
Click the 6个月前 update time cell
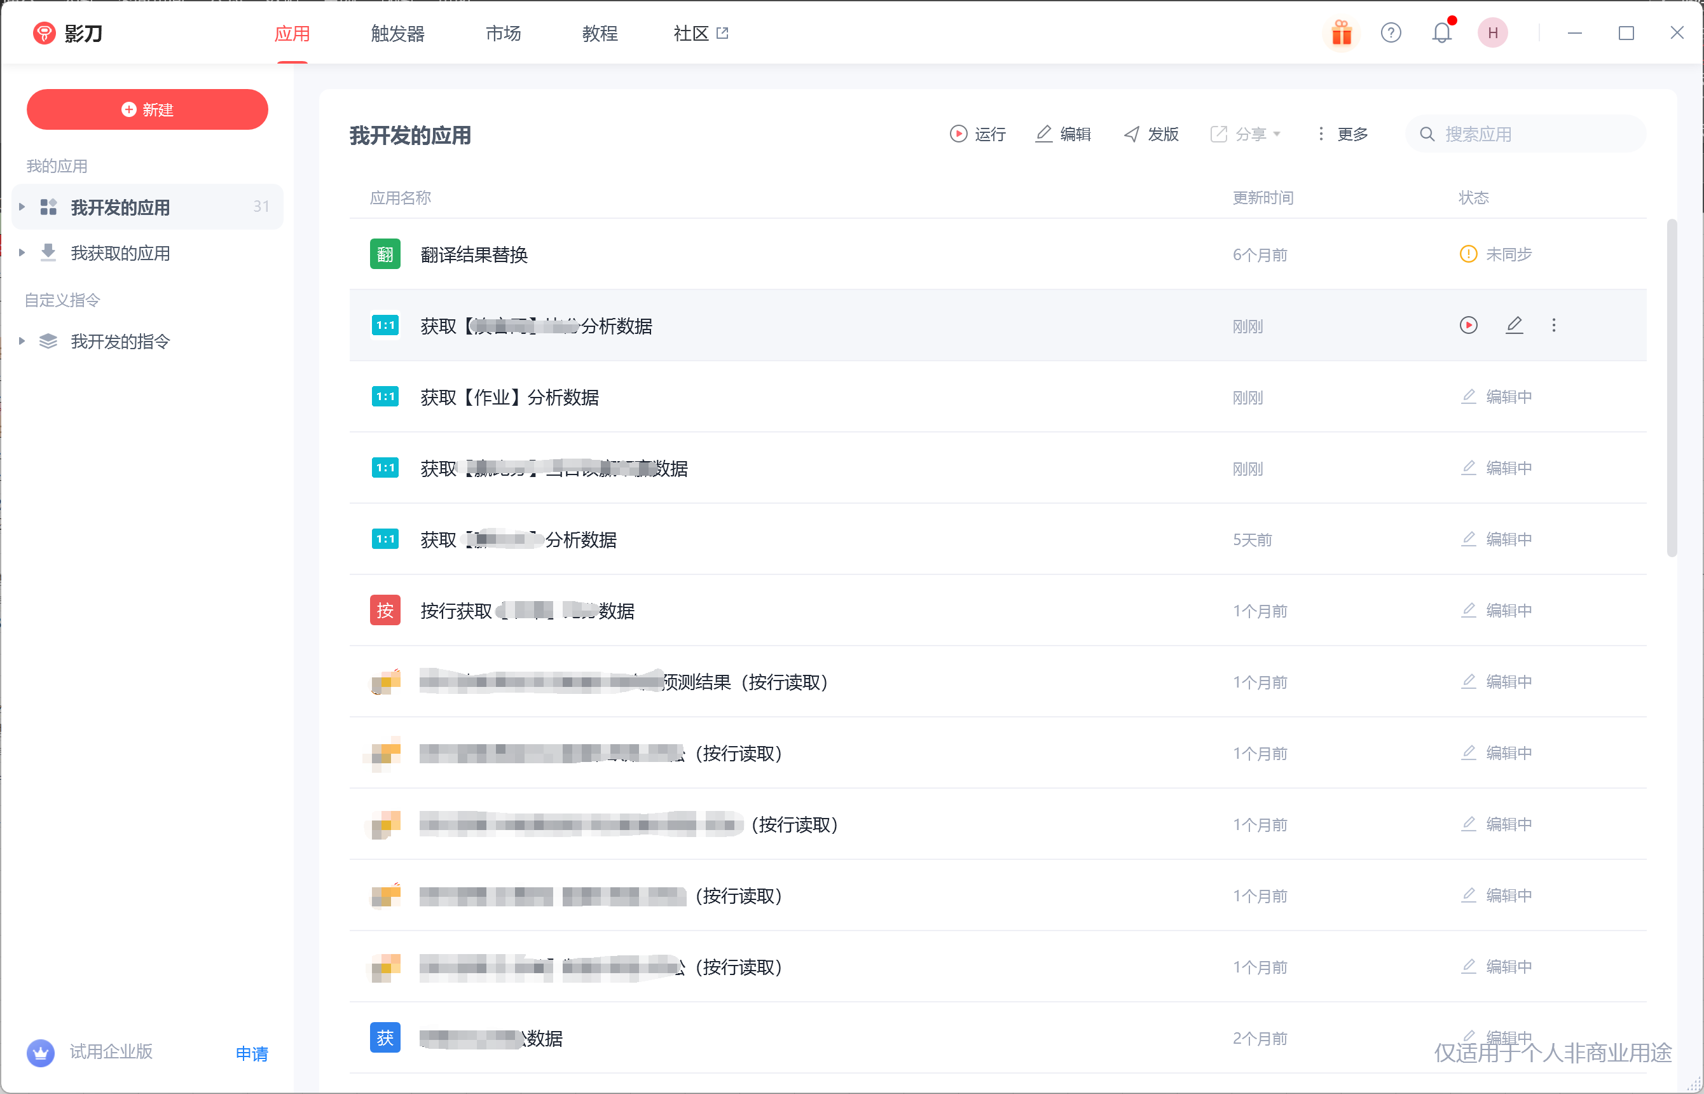pos(1260,254)
